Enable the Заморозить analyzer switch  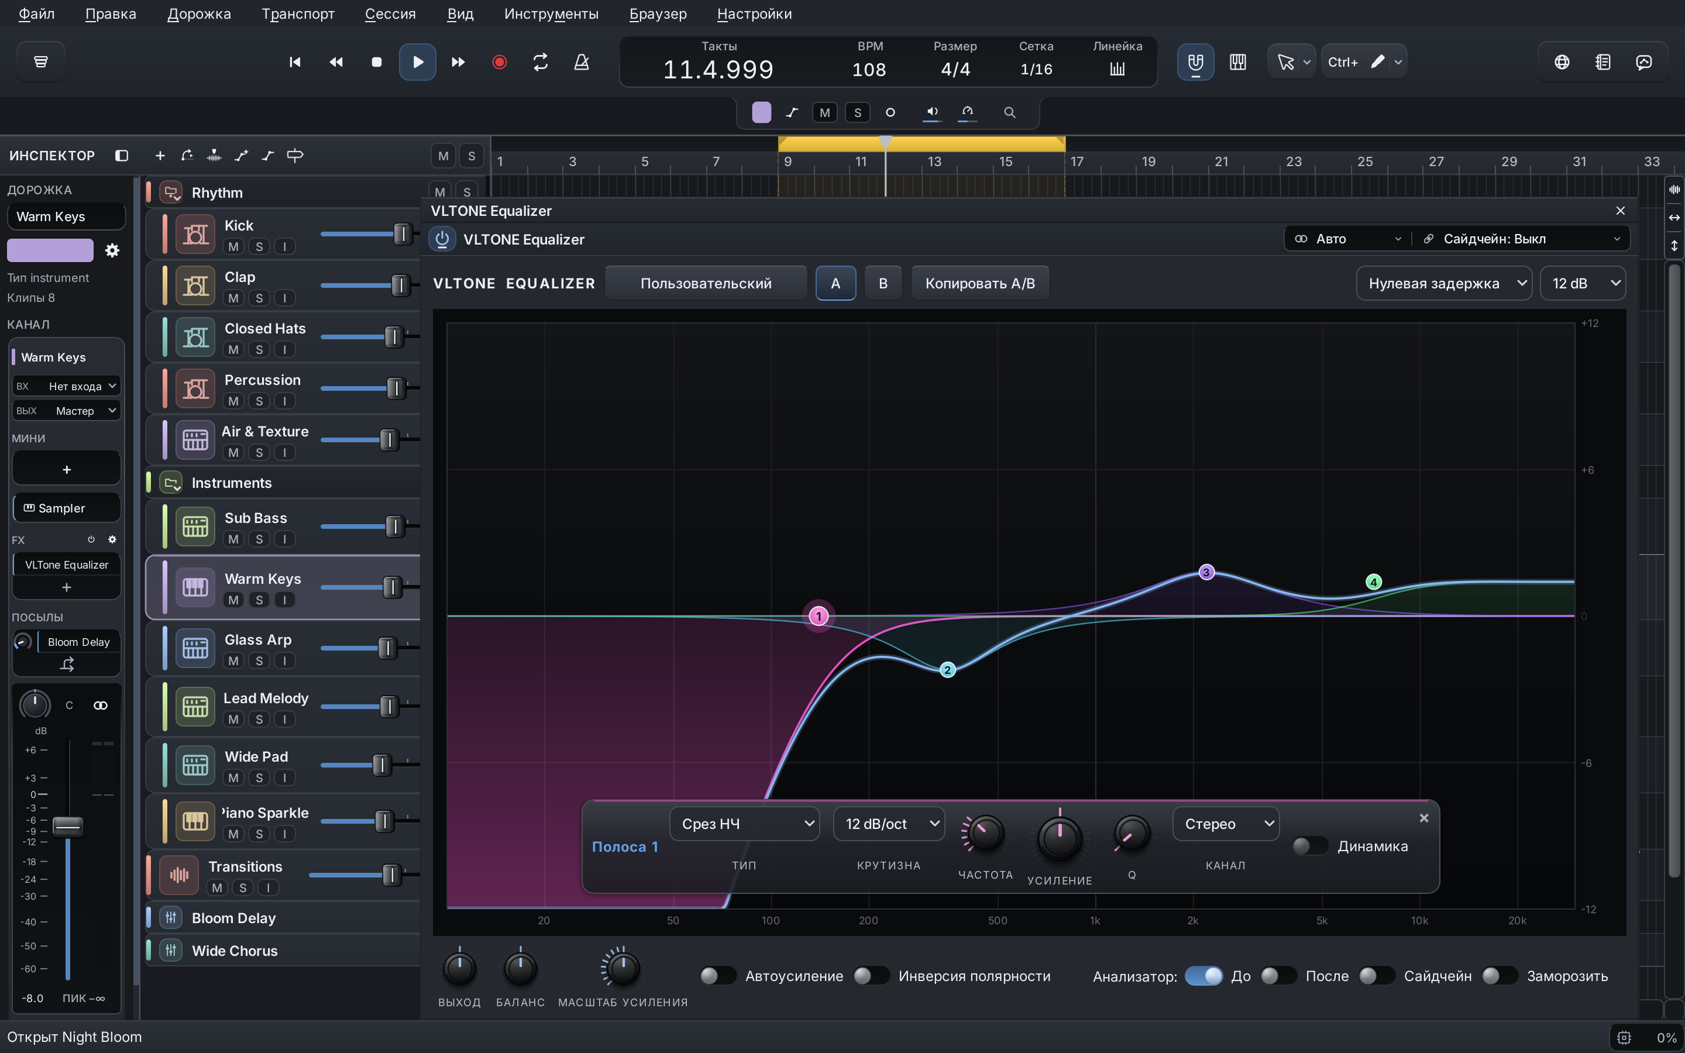pyautogui.click(x=1499, y=976)
